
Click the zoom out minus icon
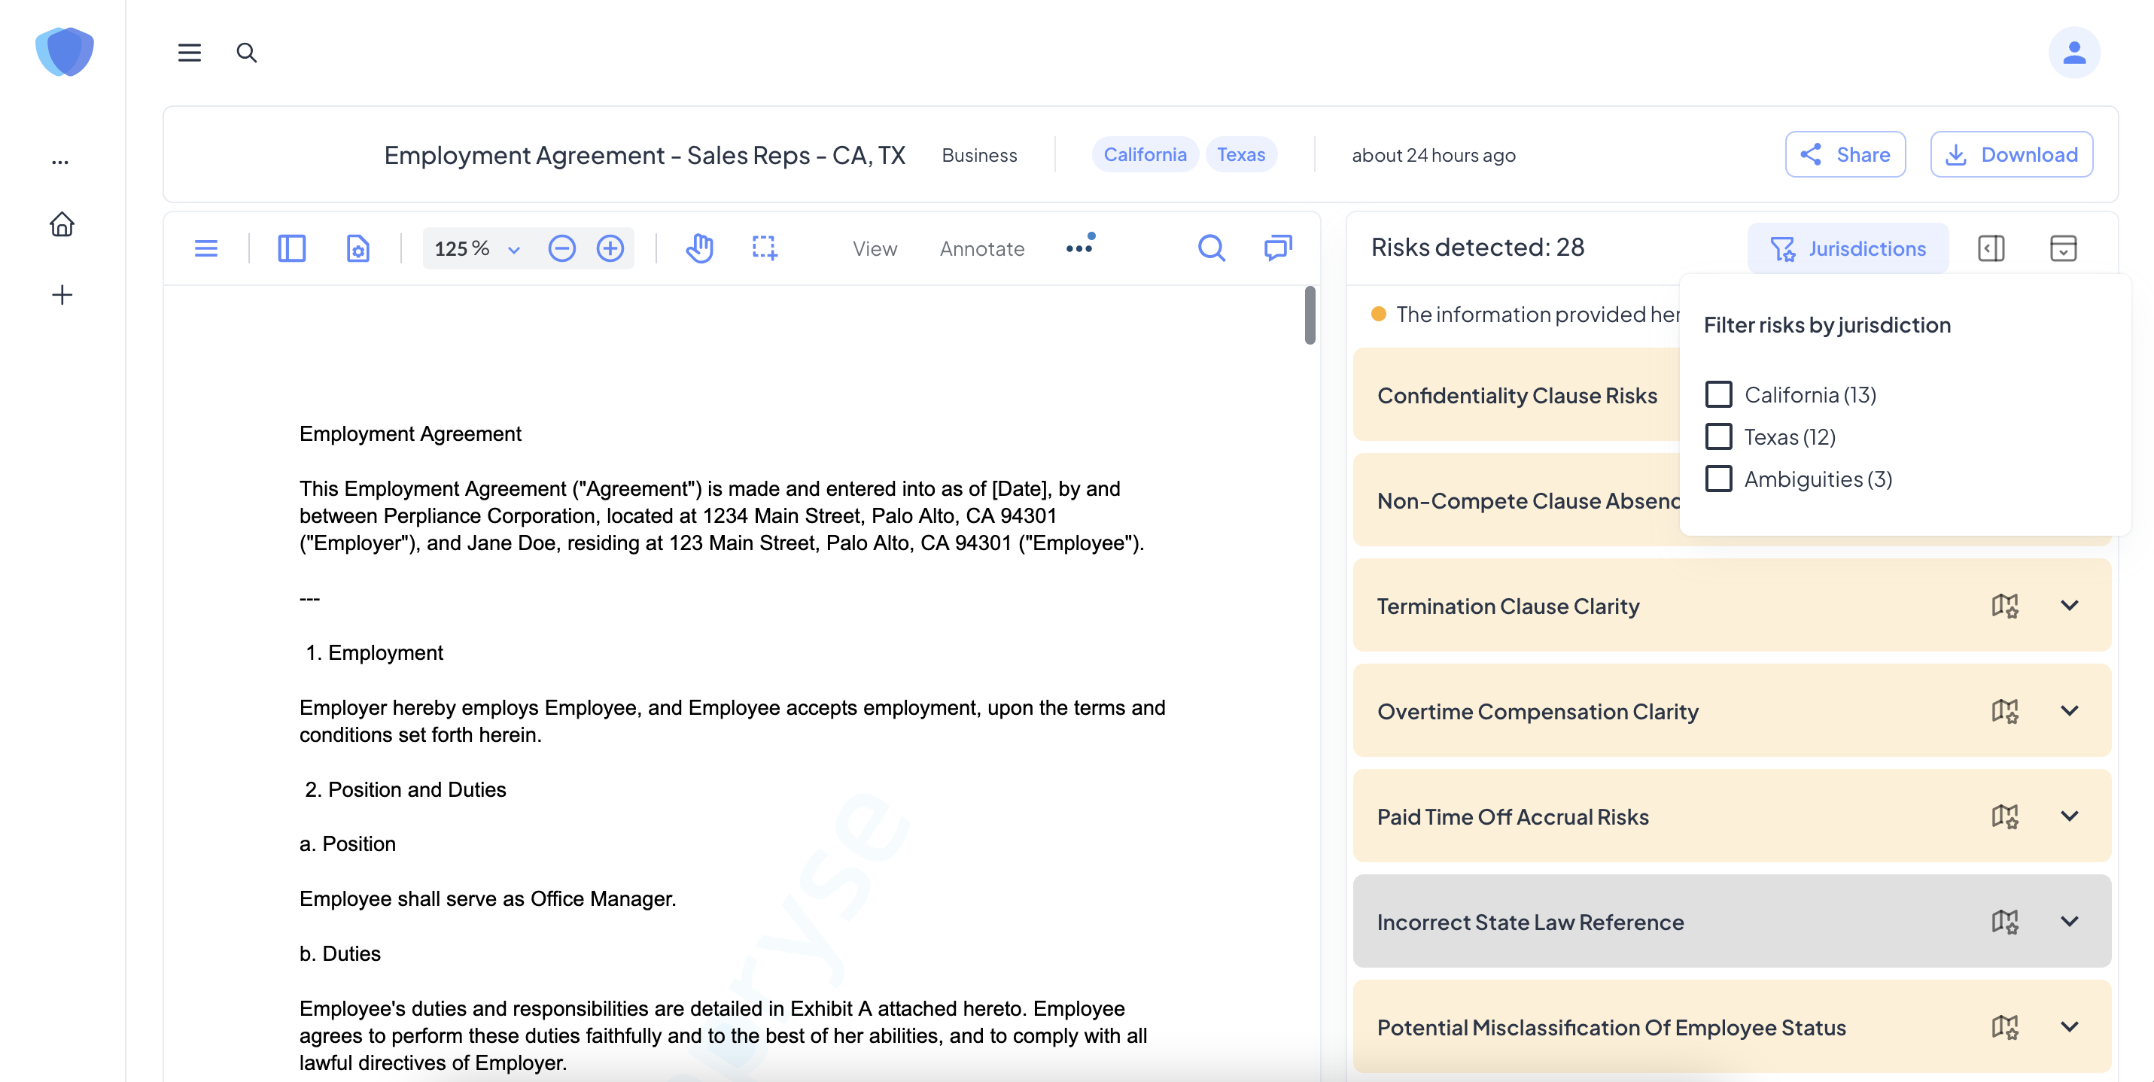562,248
